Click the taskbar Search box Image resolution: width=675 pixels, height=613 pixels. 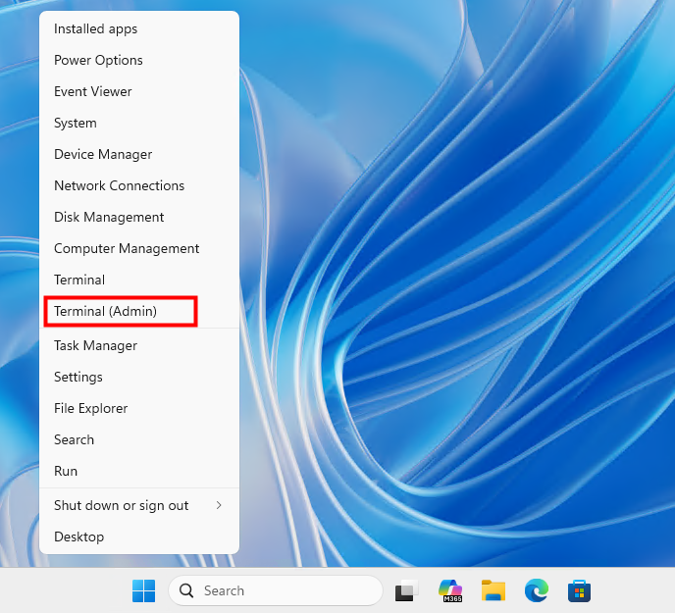(276, 590)
